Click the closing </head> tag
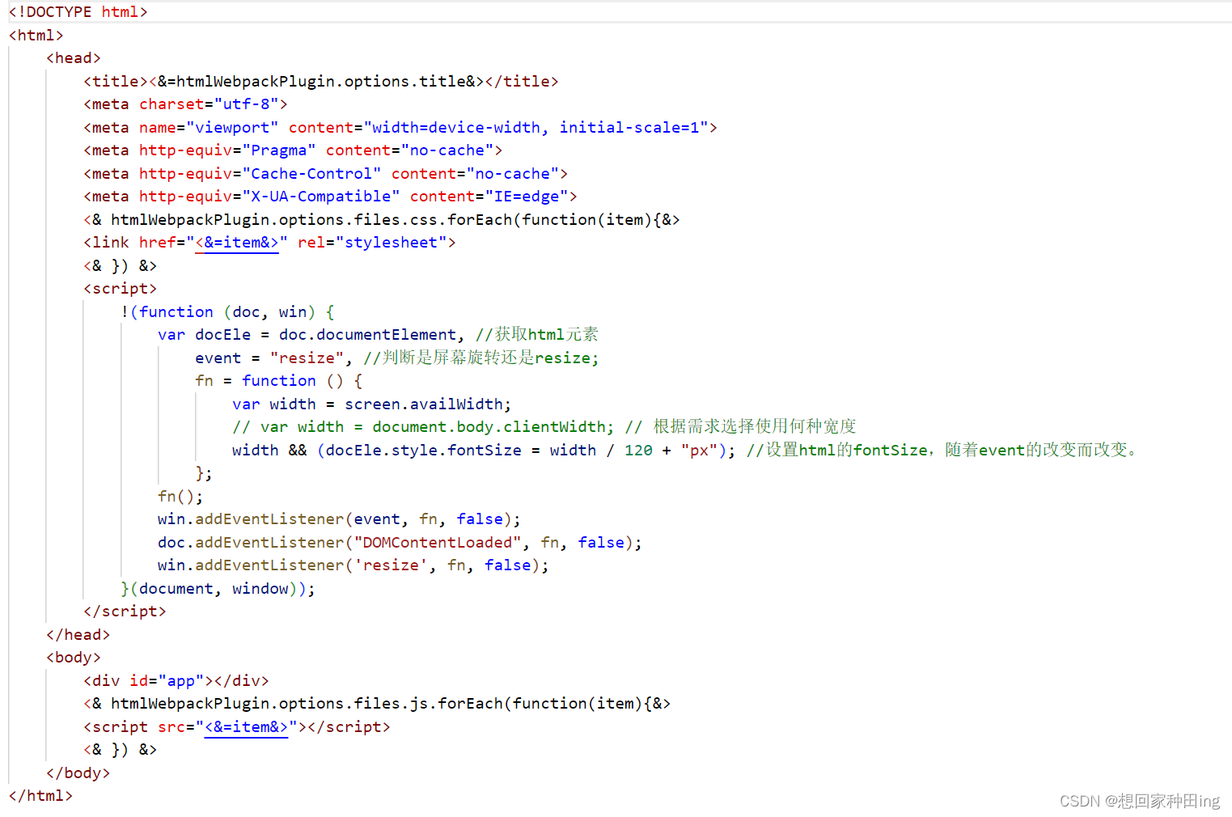The height and width of the screenshot is (817, 1232). pos(78,635)
